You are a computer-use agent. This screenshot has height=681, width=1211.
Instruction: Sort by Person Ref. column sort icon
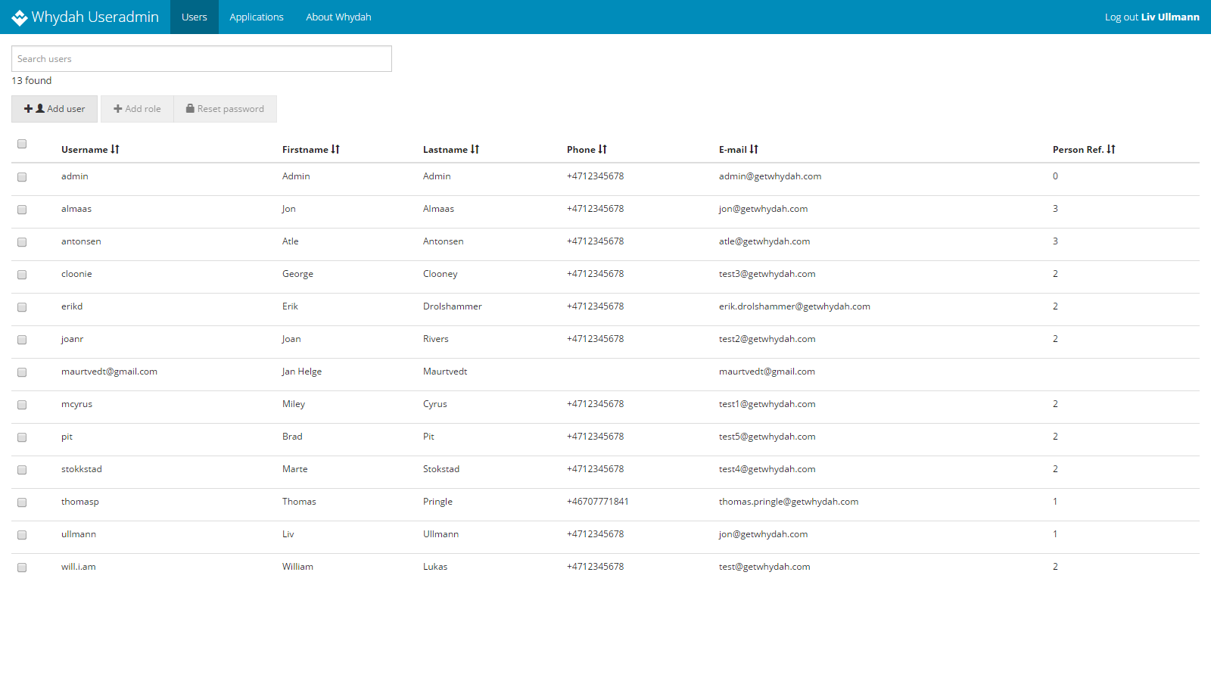[x=1111, y=149]
